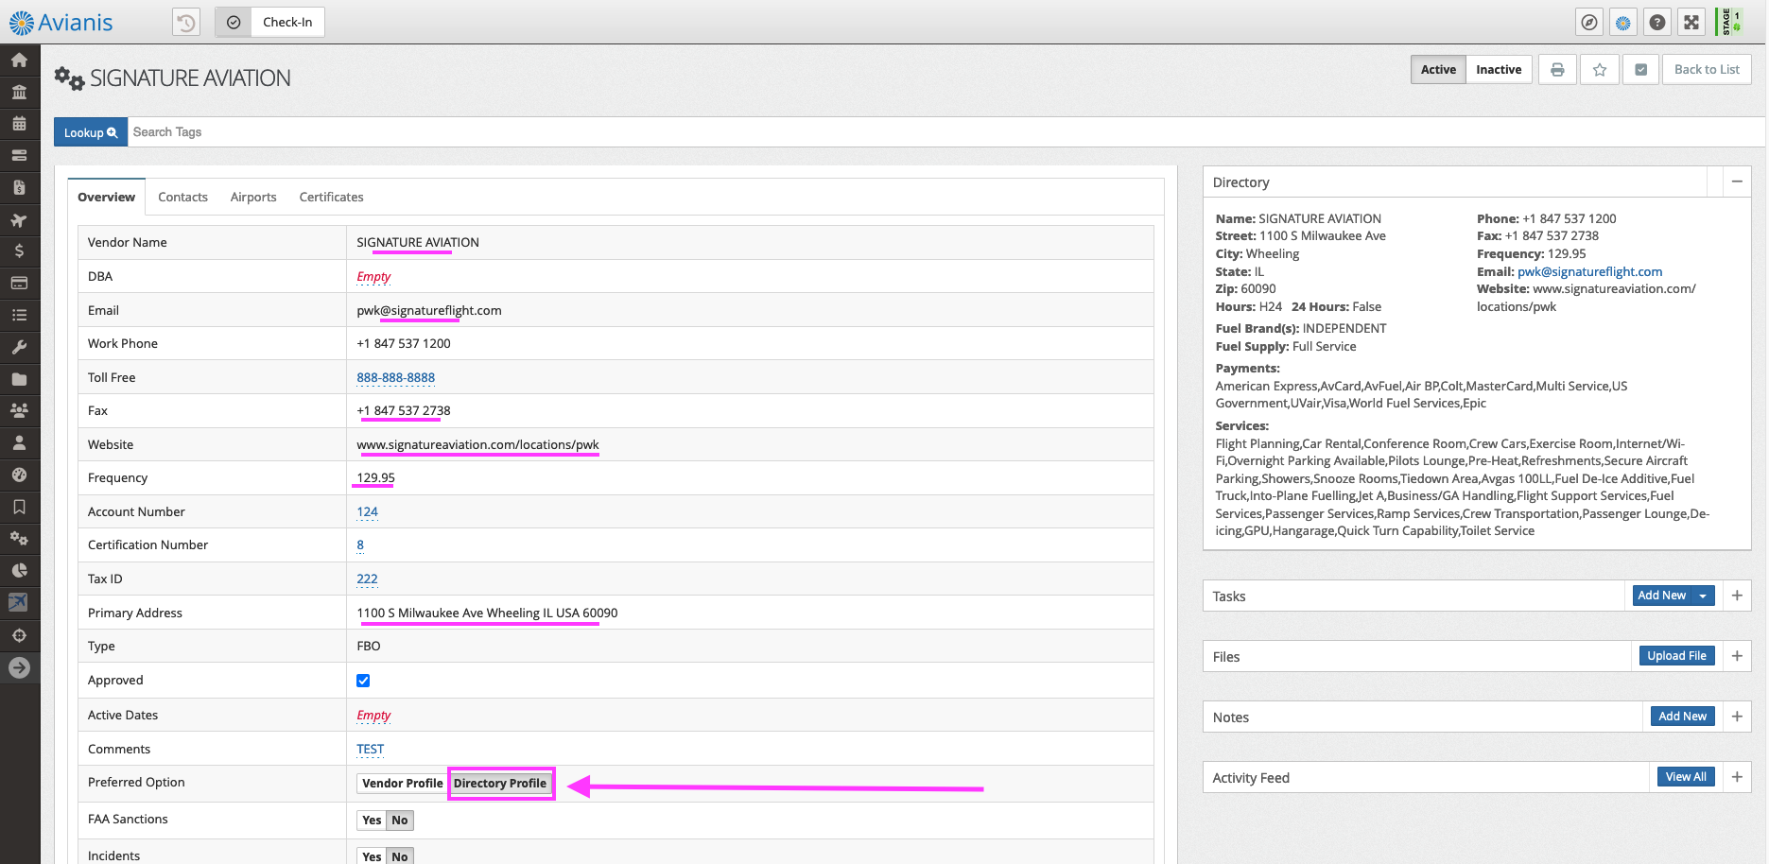
Task: Set FAA Sanctions to No
Action: pyautogui.click(x=400, y=821)
